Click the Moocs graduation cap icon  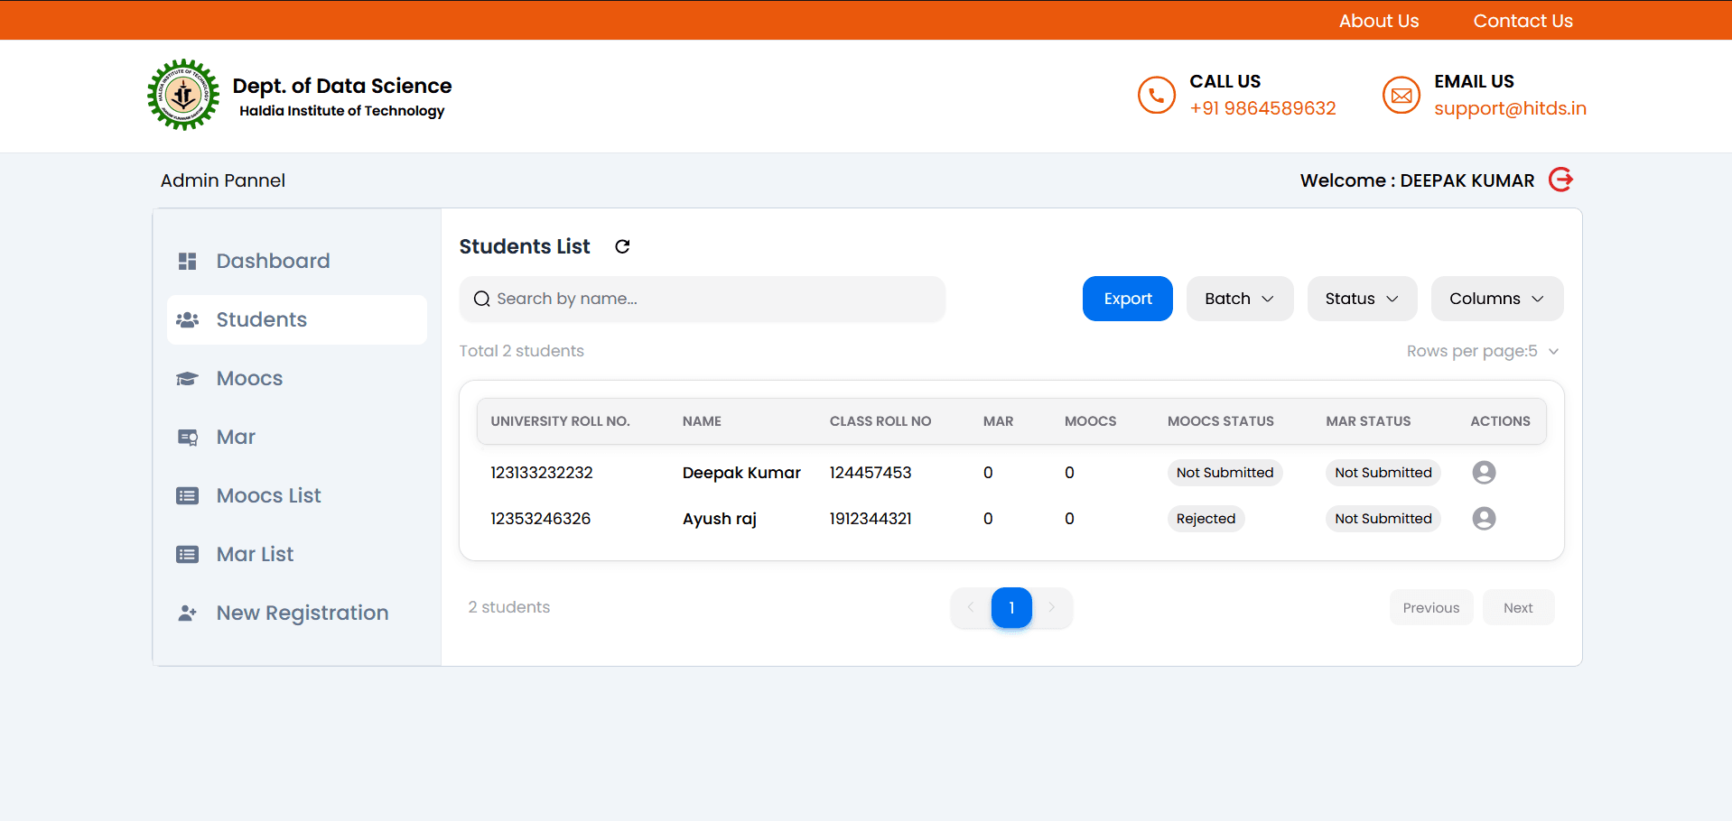(x=187, y=378)
